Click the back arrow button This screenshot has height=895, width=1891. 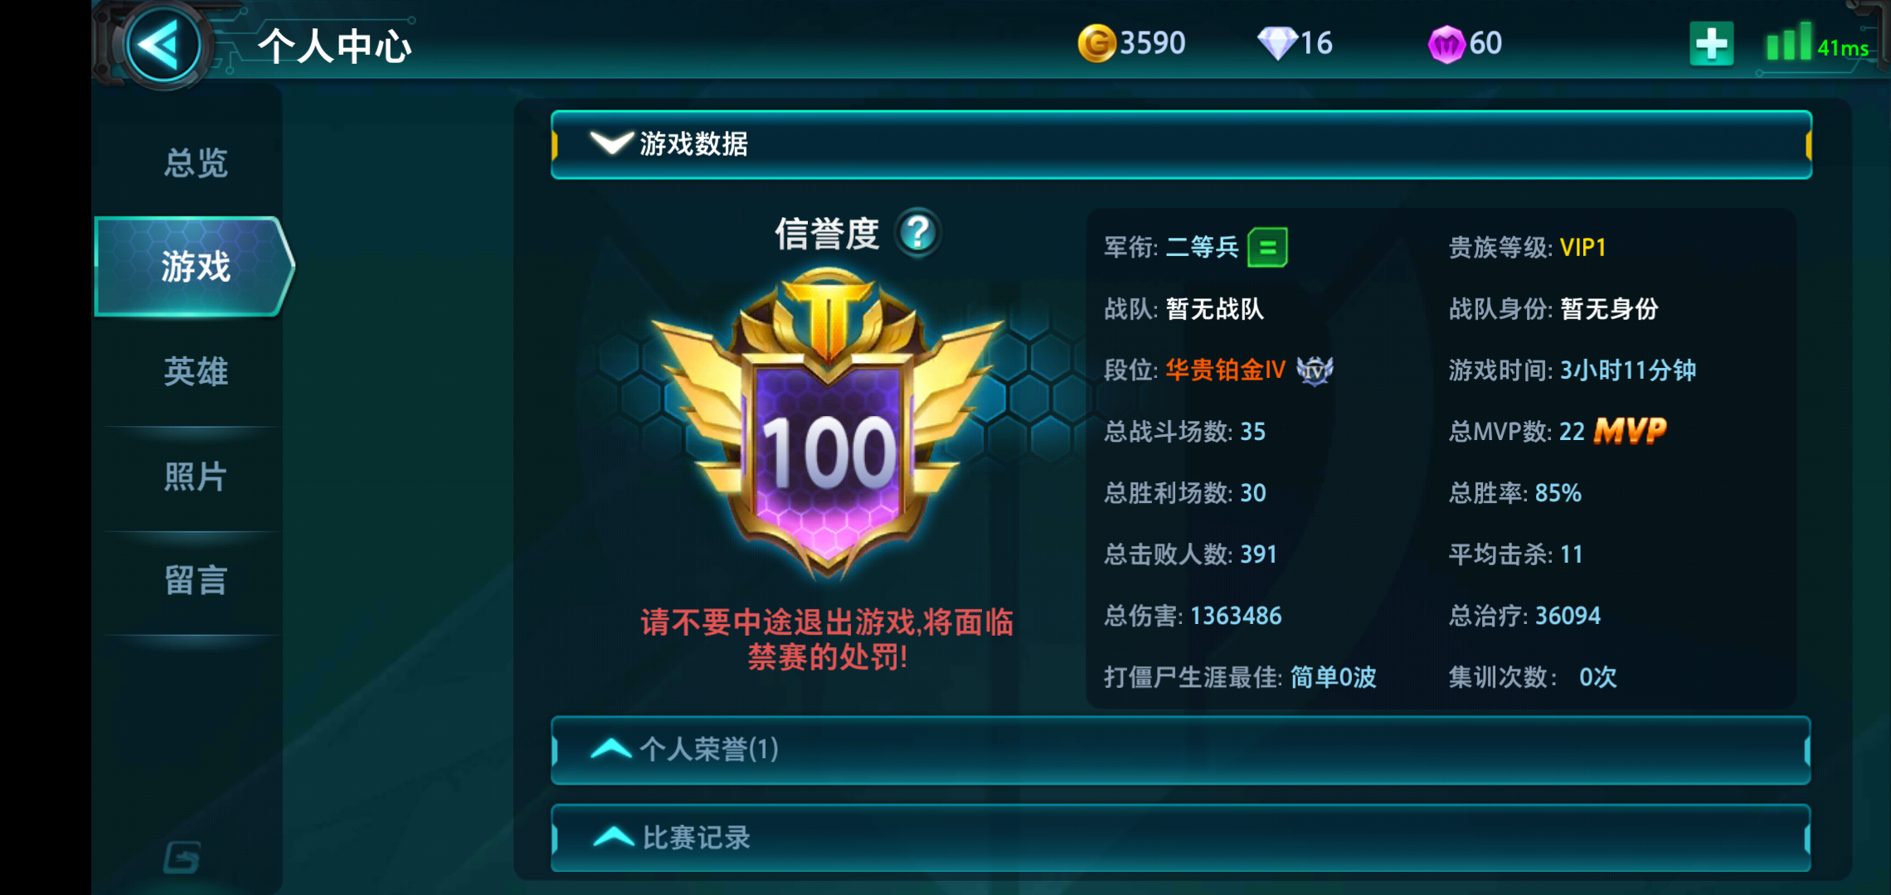[x=163, y=45]
